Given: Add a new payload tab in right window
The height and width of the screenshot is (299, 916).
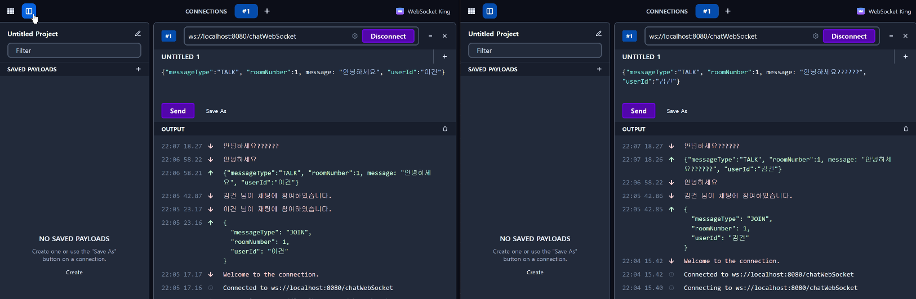Looking at the screenshot, I should (905, 57).
